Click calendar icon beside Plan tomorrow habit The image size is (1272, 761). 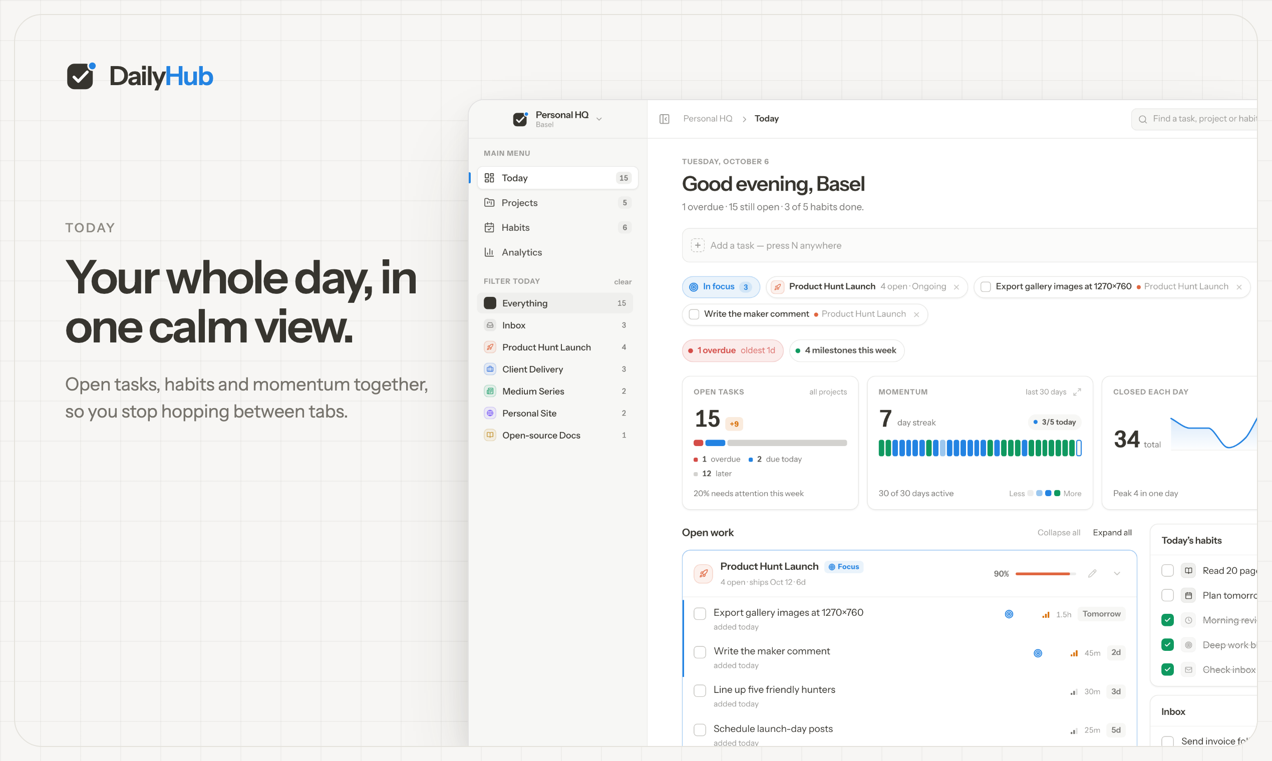(x=1188, y=595)
